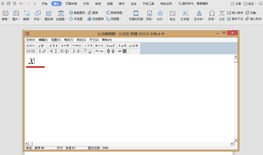
Task: Open the relational symbols palette (≤≠≈)
Action: (31, 46)
